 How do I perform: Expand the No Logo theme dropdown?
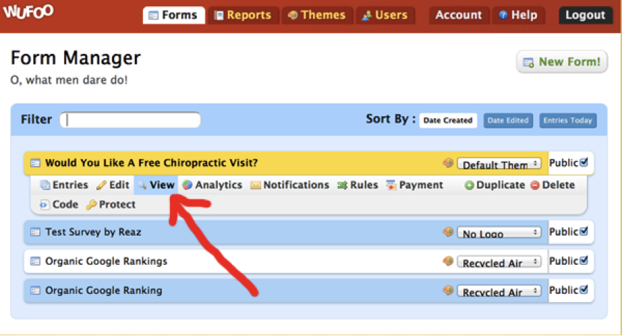point(499,233)
